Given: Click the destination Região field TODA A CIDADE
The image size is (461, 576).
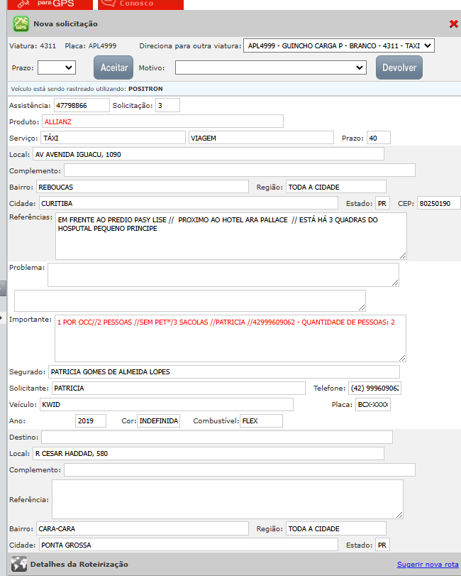Looking at the screenshot, I should [x=336, y=528].
